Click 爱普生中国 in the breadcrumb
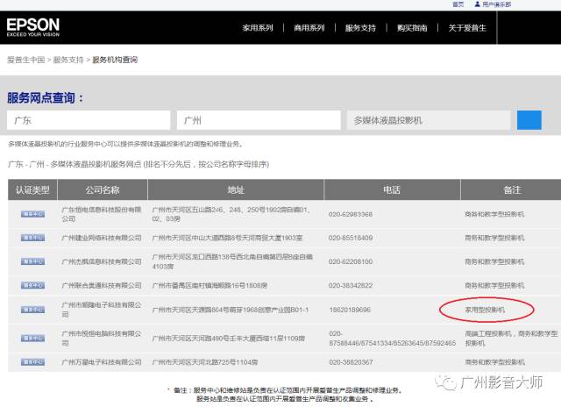The height and width of the screenshot is (407, 561). coord(25,60)
